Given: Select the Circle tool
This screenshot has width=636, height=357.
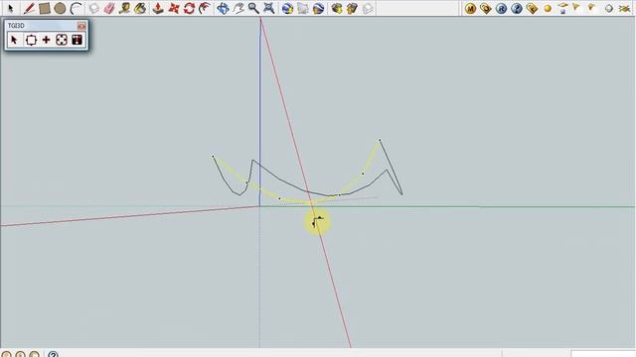Looking at the screenshot, I should coord(60,8).
